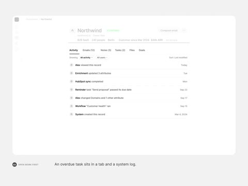Click the "Mar 4, 2024" date label

(181, 114)
